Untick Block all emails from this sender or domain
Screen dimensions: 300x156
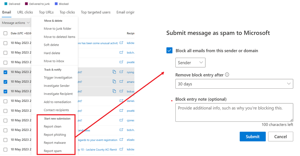(x=169, y=50)
